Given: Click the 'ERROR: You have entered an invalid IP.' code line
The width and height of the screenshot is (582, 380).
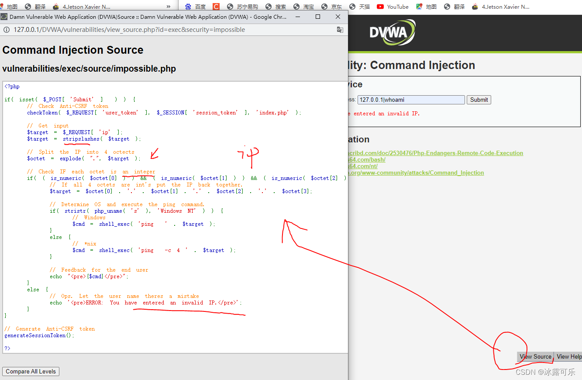Looking at the screenshot, I should point(146,303).
